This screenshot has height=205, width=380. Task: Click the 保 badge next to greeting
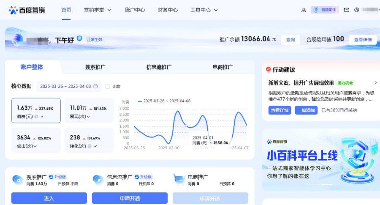79,39
